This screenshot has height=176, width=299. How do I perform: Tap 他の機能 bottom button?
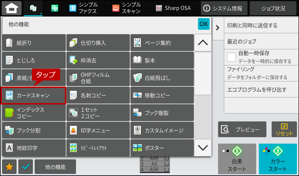55,167
